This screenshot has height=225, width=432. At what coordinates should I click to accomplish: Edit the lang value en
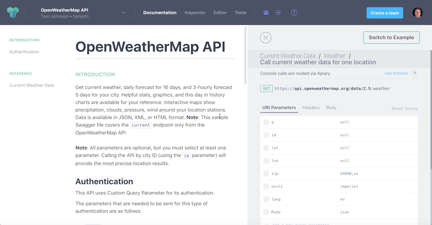point(342,199)
